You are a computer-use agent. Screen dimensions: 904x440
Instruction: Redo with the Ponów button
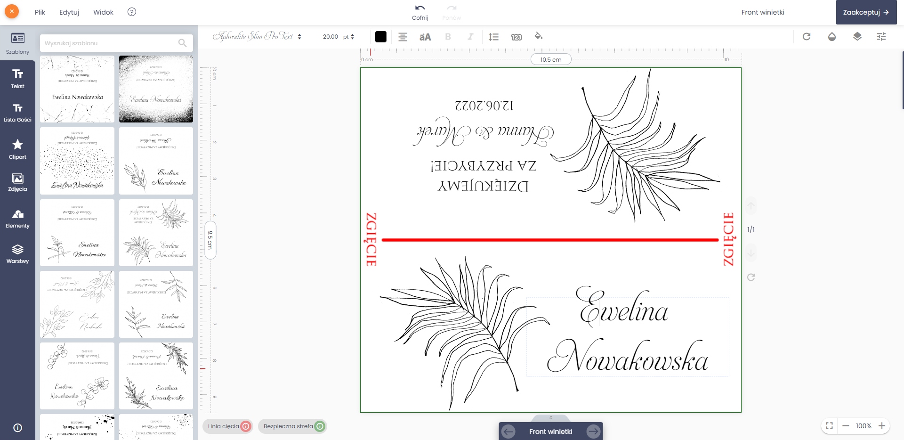click(x=452, y=13)
